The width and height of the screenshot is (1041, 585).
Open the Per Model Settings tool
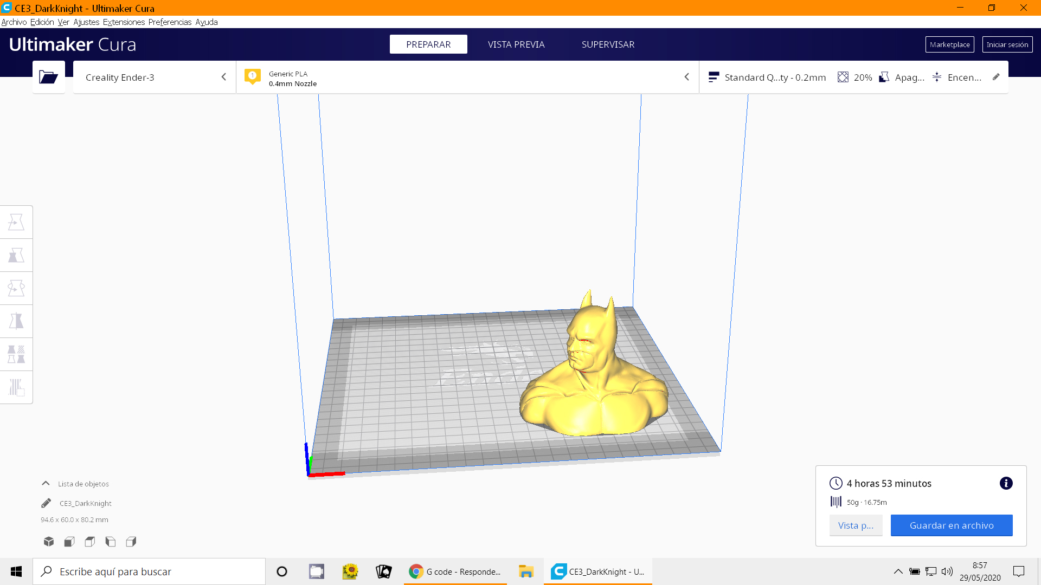click(16, 354)
